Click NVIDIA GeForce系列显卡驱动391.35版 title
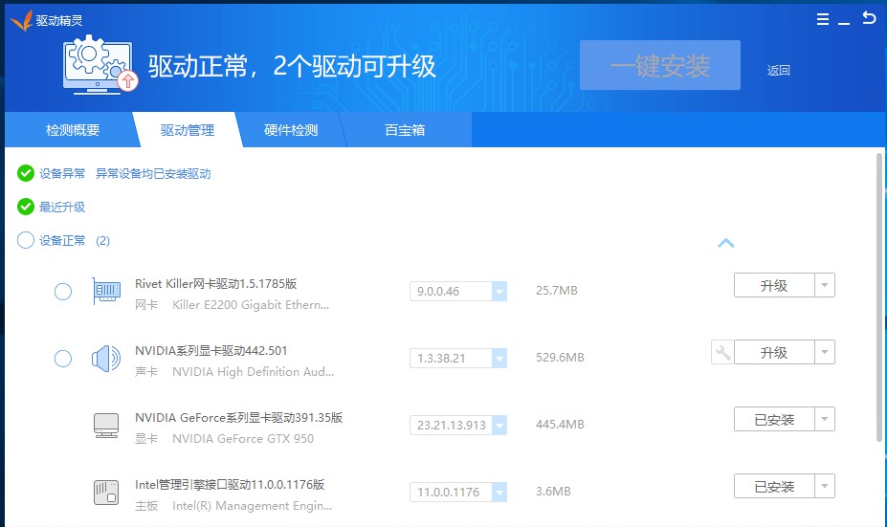 tap(238, 418)
